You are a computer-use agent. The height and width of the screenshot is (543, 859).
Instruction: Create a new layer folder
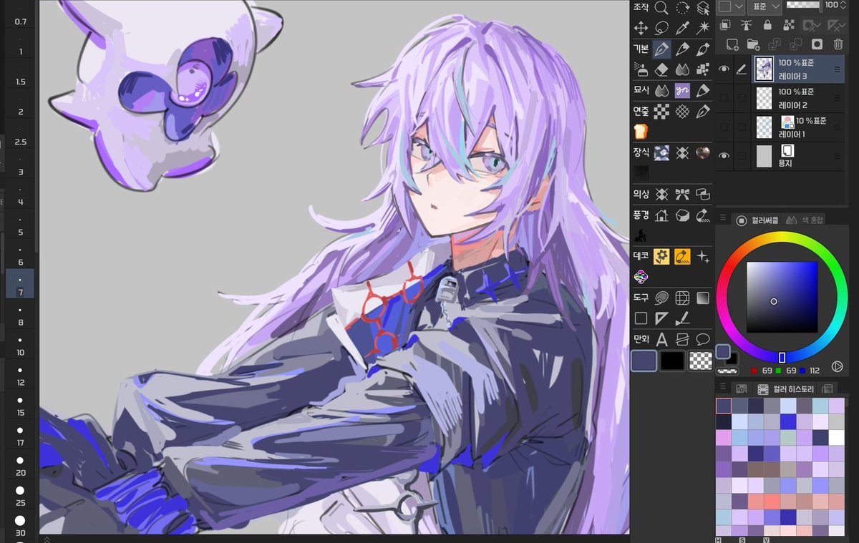pos(752,44)
